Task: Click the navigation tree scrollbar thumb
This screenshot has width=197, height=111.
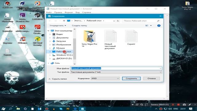Action: (74, 49)
